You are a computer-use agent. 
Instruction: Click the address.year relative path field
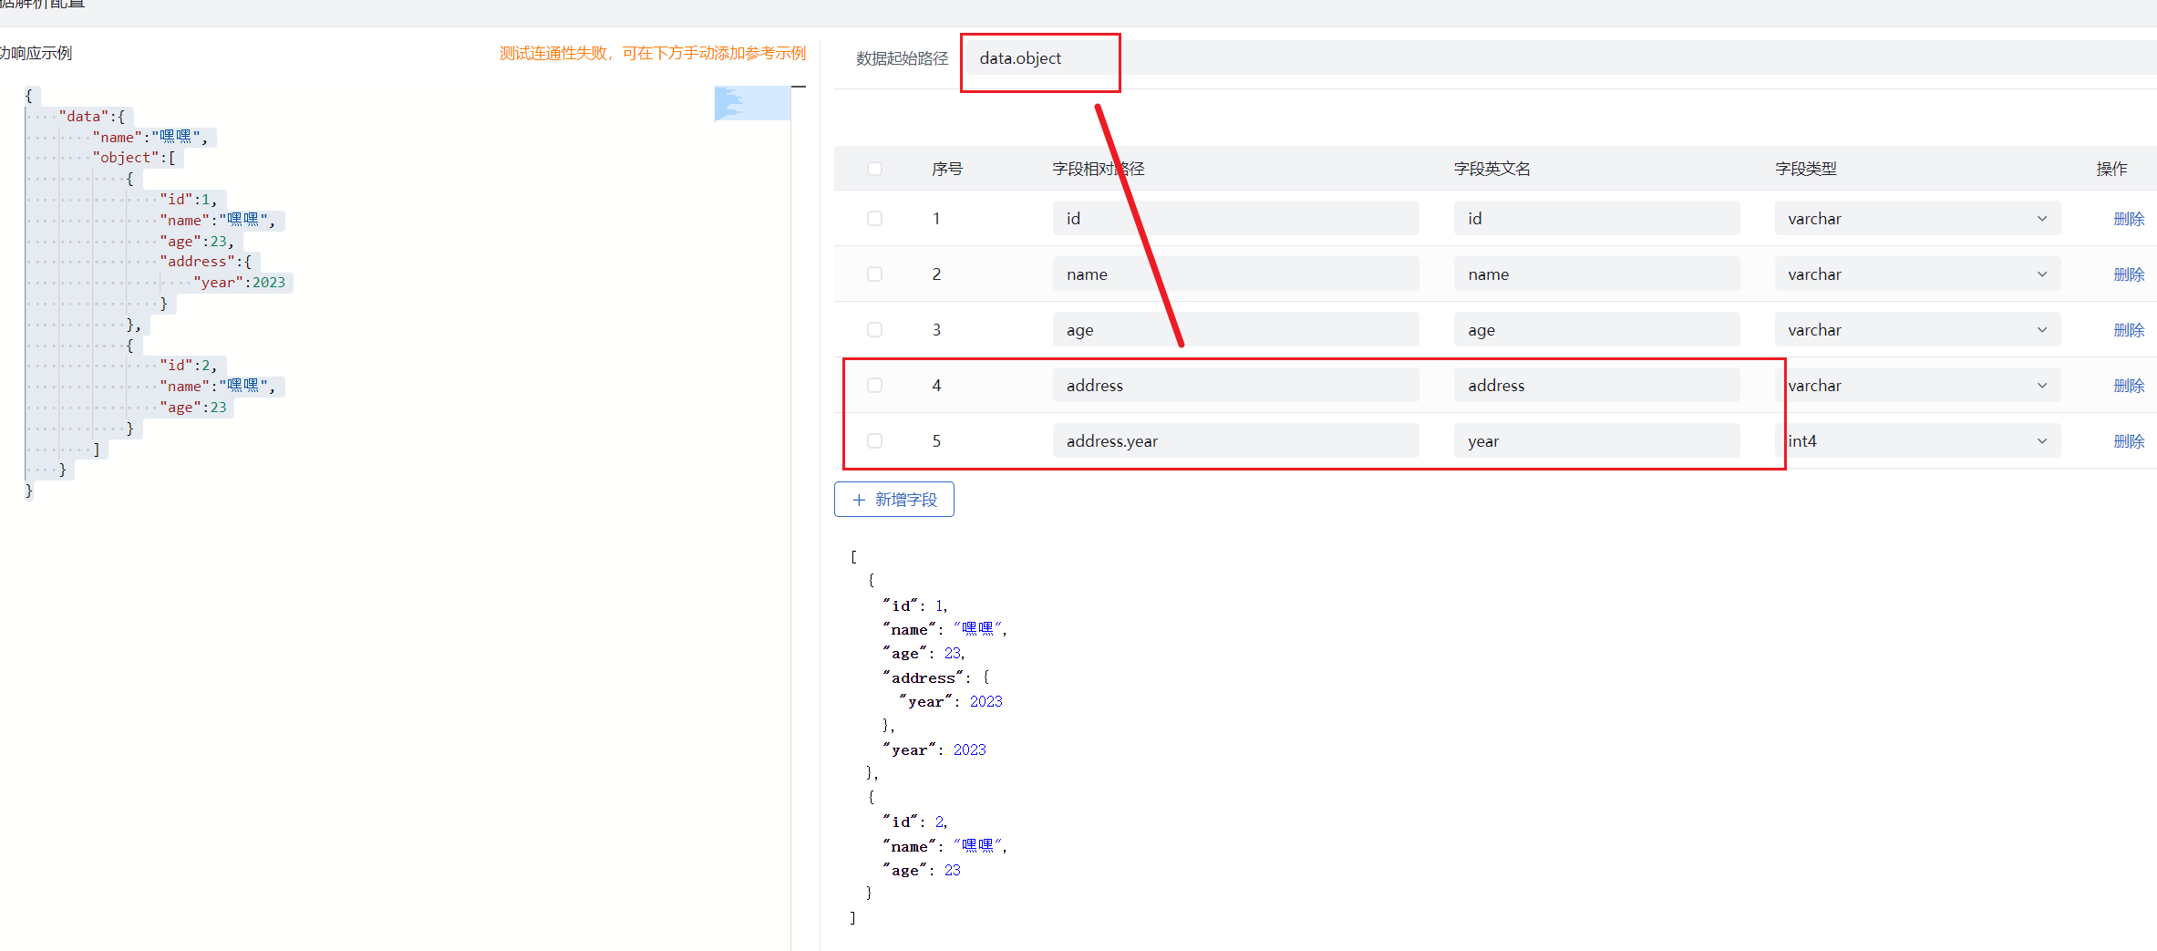pos(1234,441)
